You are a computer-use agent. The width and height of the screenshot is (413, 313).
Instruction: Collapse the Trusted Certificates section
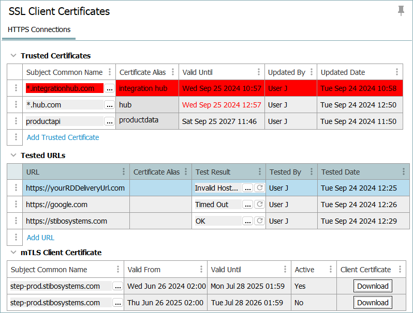[13, 56]
